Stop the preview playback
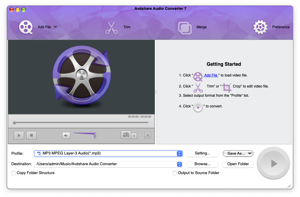 [31, 135]
